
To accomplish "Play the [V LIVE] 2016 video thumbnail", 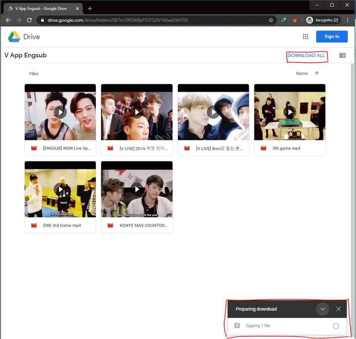I will click(137, 112).
